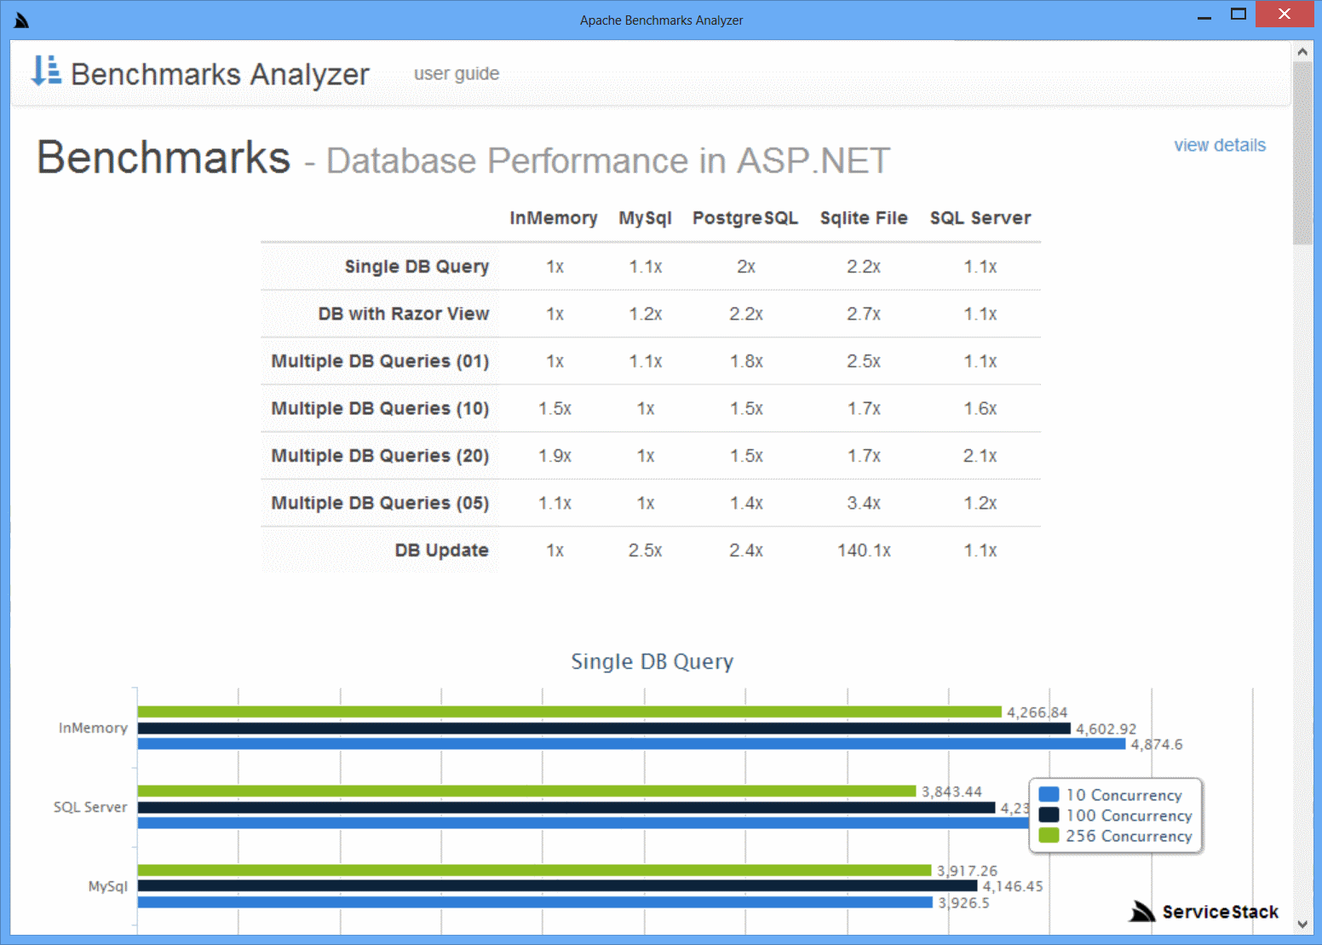Click the InMemory 100 concurrency dark bar
This screenshot has width=1322, height=945.
pos(604,729)
